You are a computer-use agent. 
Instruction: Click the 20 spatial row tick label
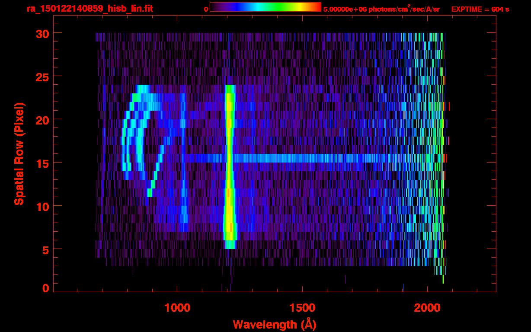(42, 120)
